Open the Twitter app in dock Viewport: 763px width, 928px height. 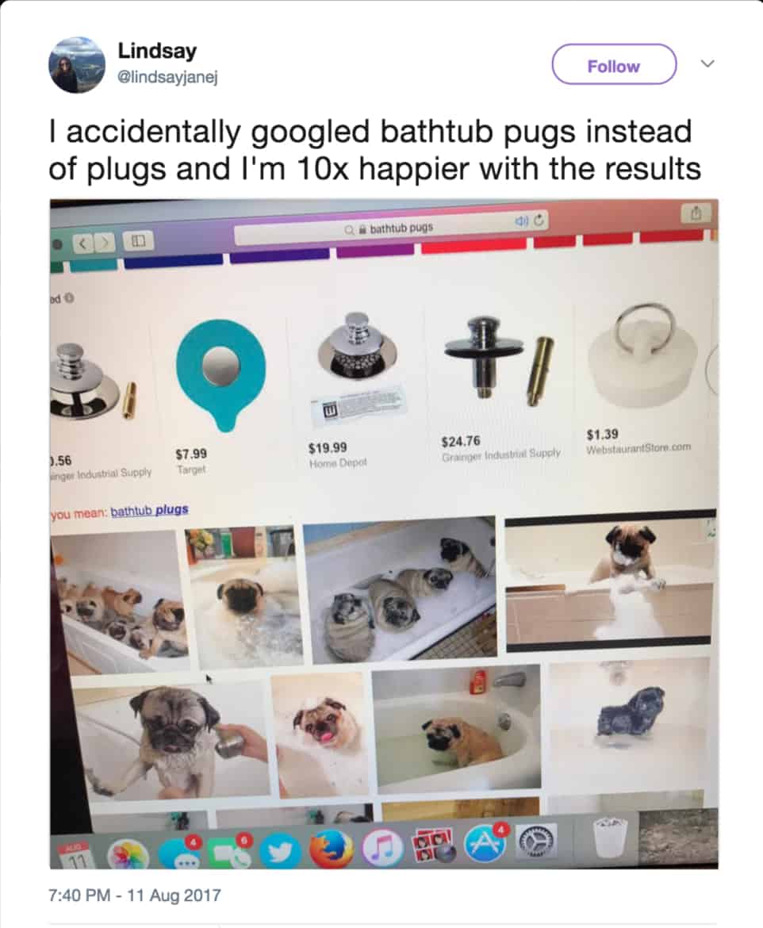point(281,850)
